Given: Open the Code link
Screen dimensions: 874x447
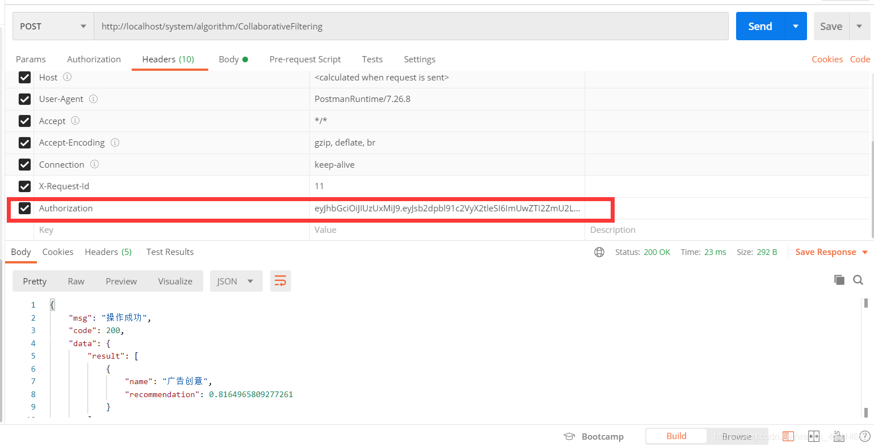Looking at the screenshot, I should (x=860, y=59).
